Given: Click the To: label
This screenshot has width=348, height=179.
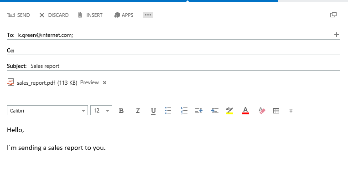Looking at the screenshot, I should pyautogui.click(x=10, y=35).
